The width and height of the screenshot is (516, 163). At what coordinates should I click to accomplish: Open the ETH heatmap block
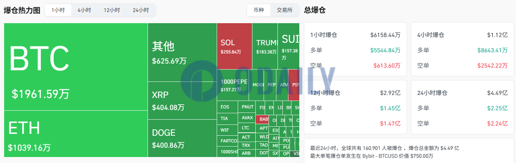[x=76, y=134]
